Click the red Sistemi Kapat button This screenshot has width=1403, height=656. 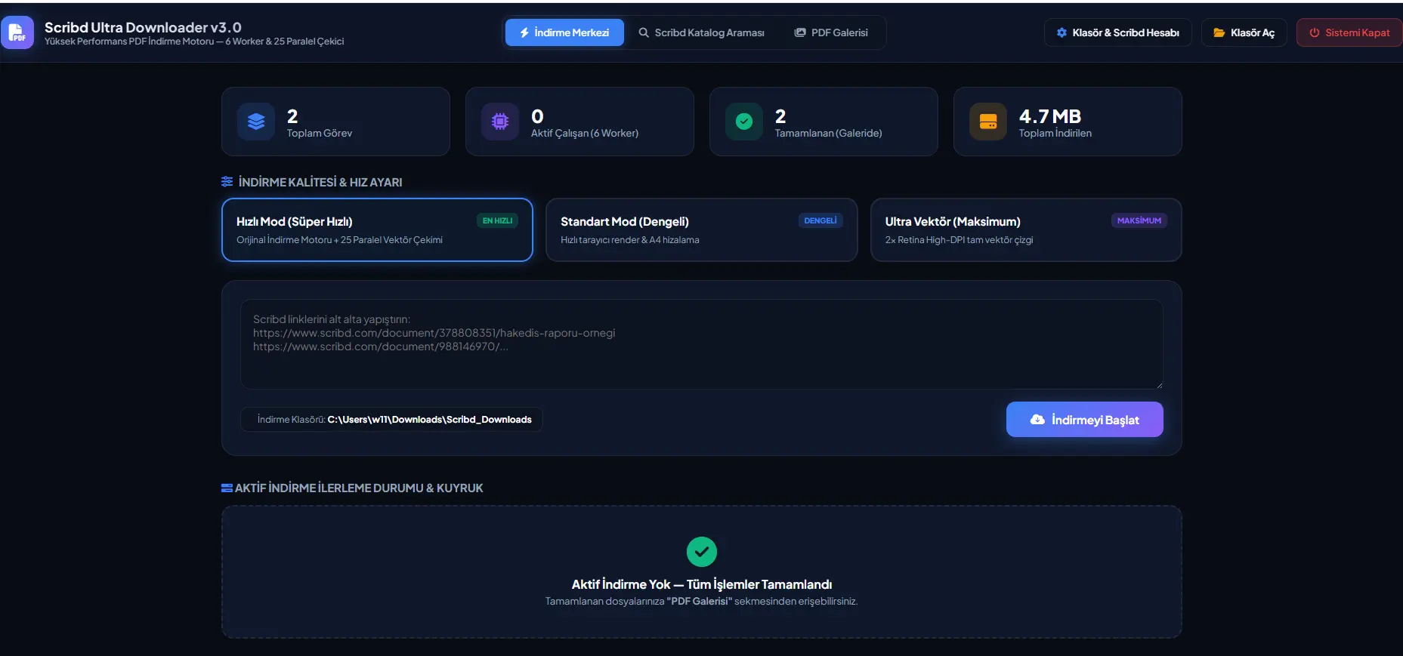1349,32
